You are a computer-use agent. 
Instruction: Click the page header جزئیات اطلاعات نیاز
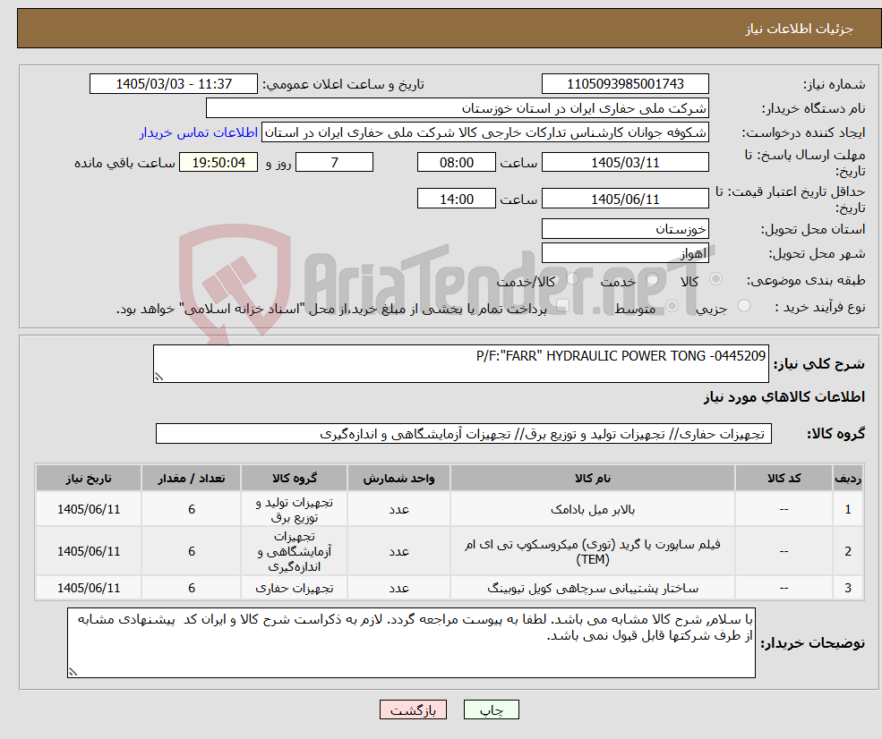click(x=799, y=29)
